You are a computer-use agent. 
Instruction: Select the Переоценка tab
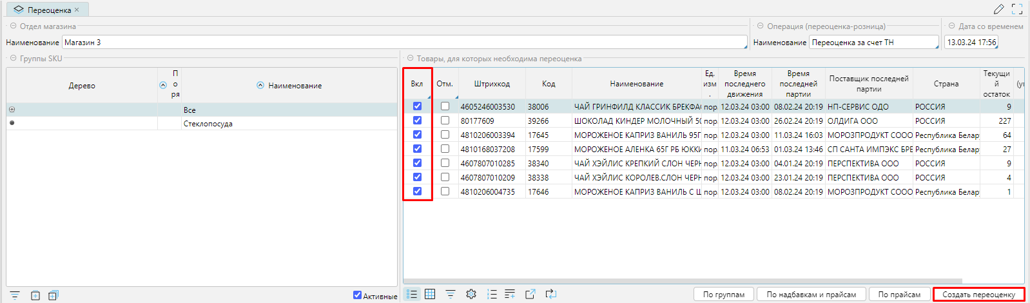[x=49, y=10]
